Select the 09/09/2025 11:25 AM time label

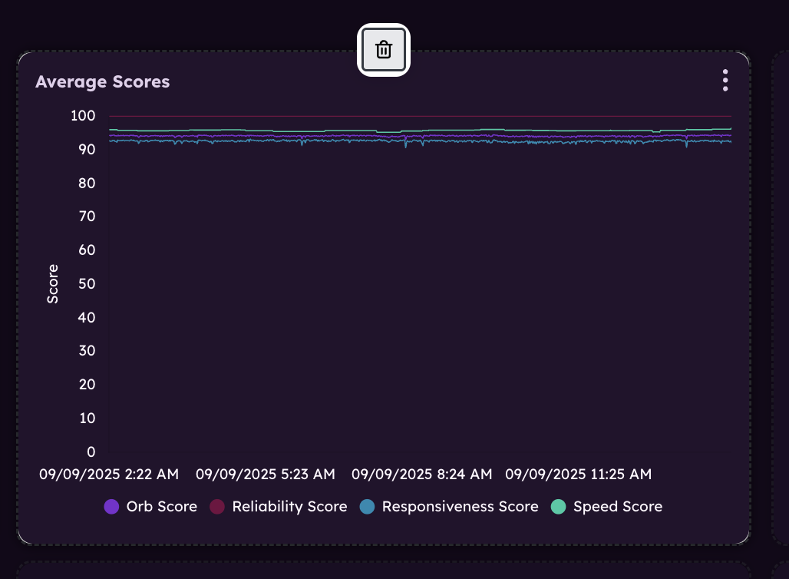pos(578,475)
